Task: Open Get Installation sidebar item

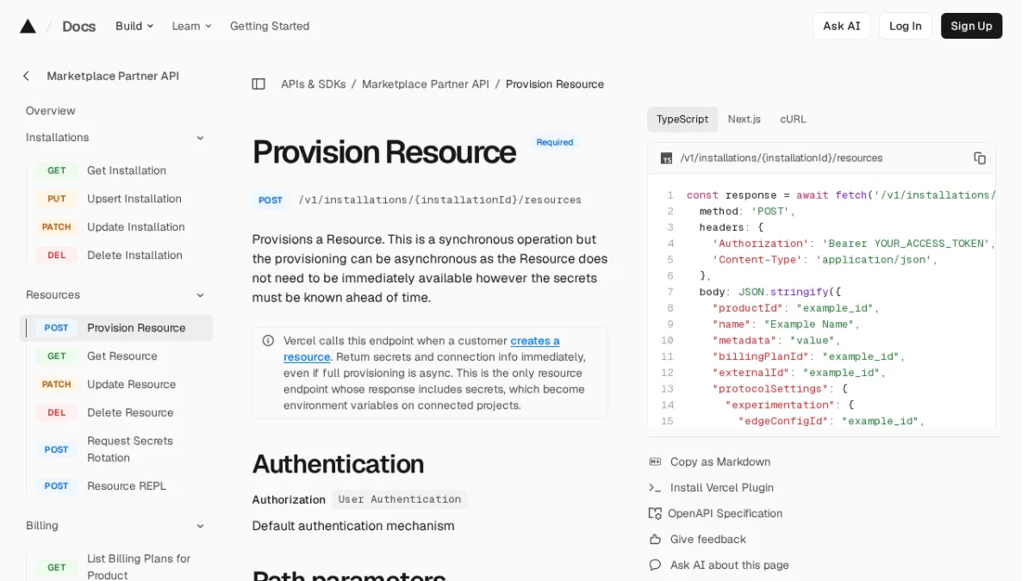Action: click(115, 170)
